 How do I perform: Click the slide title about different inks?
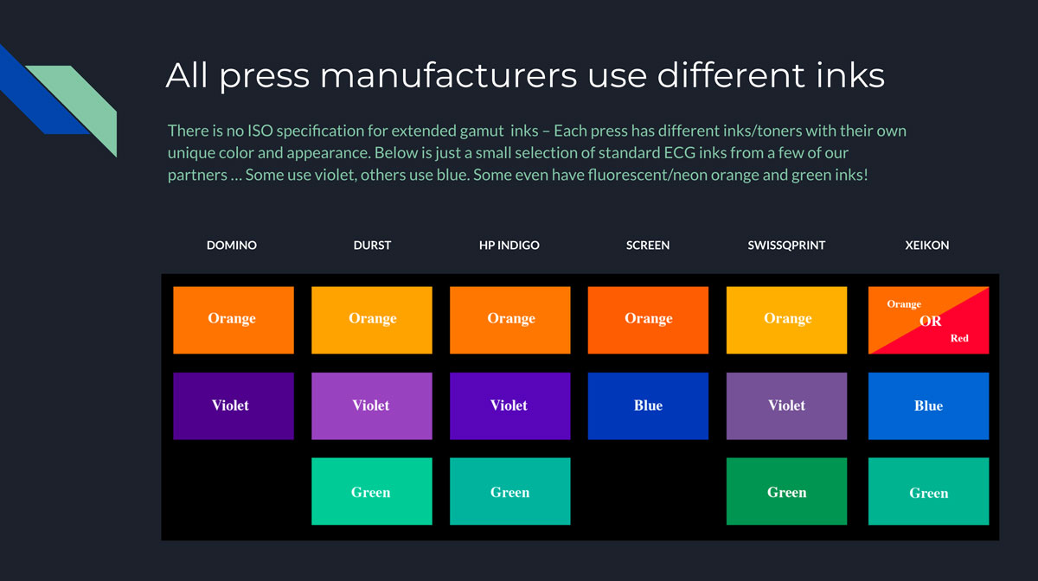[x=525, y=75]
